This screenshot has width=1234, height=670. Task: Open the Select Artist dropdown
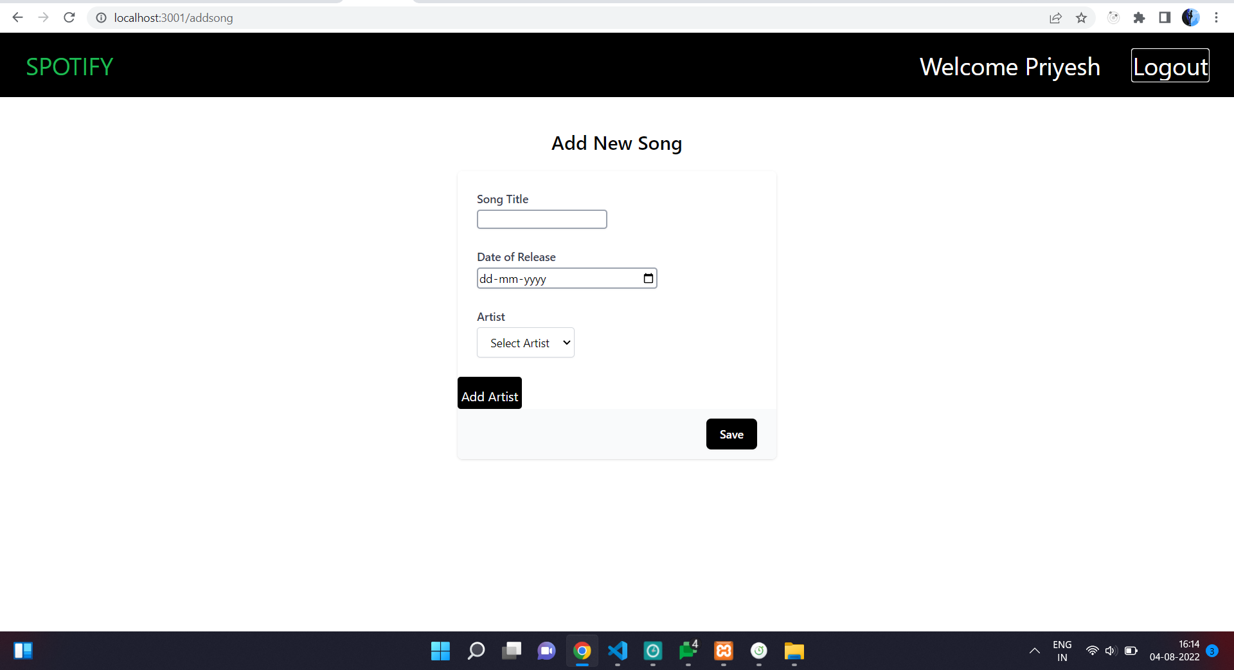(x=525, y=343)
